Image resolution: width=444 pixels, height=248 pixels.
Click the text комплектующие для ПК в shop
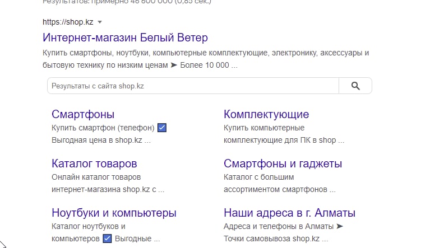[280, 141]
